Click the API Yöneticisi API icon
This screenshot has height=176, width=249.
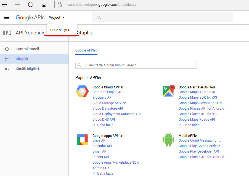click(7, 33)
